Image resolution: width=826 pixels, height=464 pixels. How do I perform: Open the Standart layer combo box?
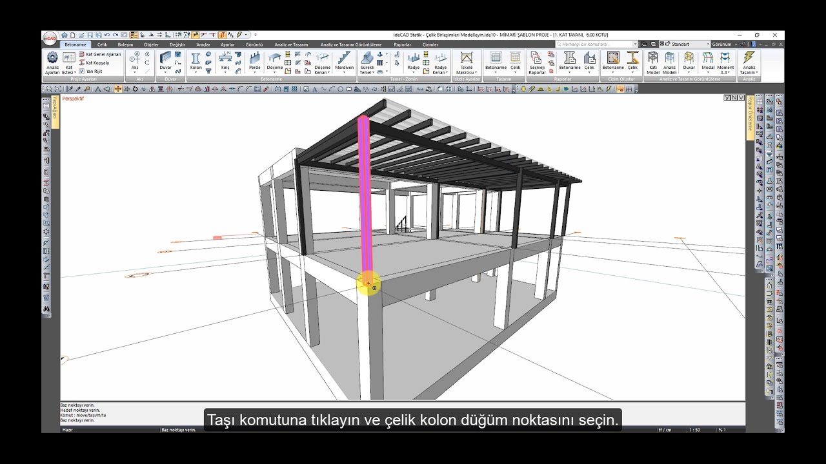pyautogui.click(x=685, y=44)
